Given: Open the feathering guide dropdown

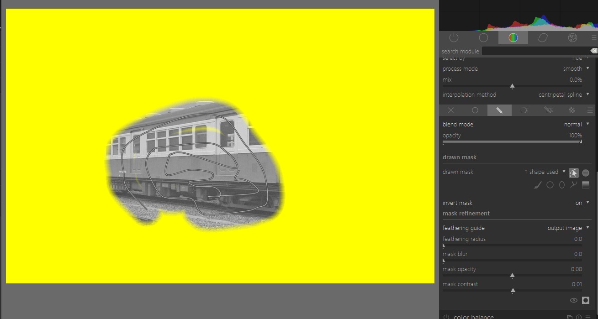Looking at the screenshot, I should coord(516,228).
